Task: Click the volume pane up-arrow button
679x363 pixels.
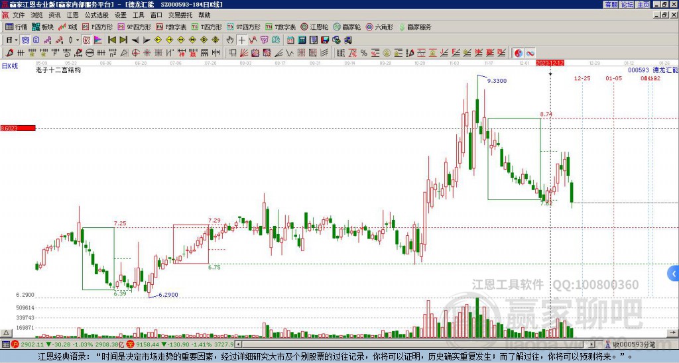Action: point(5,333)
